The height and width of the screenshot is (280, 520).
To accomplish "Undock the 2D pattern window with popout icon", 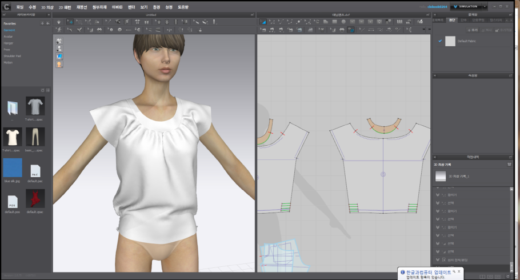I will click(428, 15).
